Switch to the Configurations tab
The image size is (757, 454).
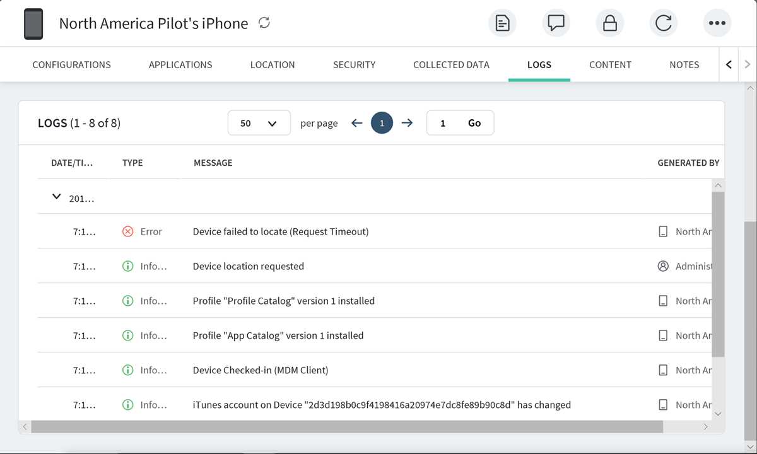(x=71, y=64)
